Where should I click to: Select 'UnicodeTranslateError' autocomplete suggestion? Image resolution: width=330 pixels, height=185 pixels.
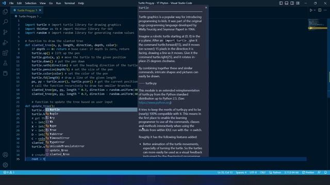tap(91, 146)
